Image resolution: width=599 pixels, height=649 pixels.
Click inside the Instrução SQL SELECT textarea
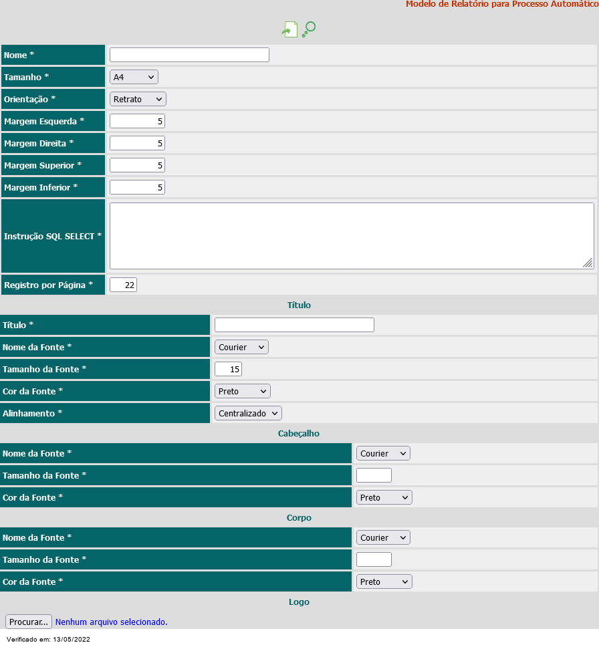point(352,236)
